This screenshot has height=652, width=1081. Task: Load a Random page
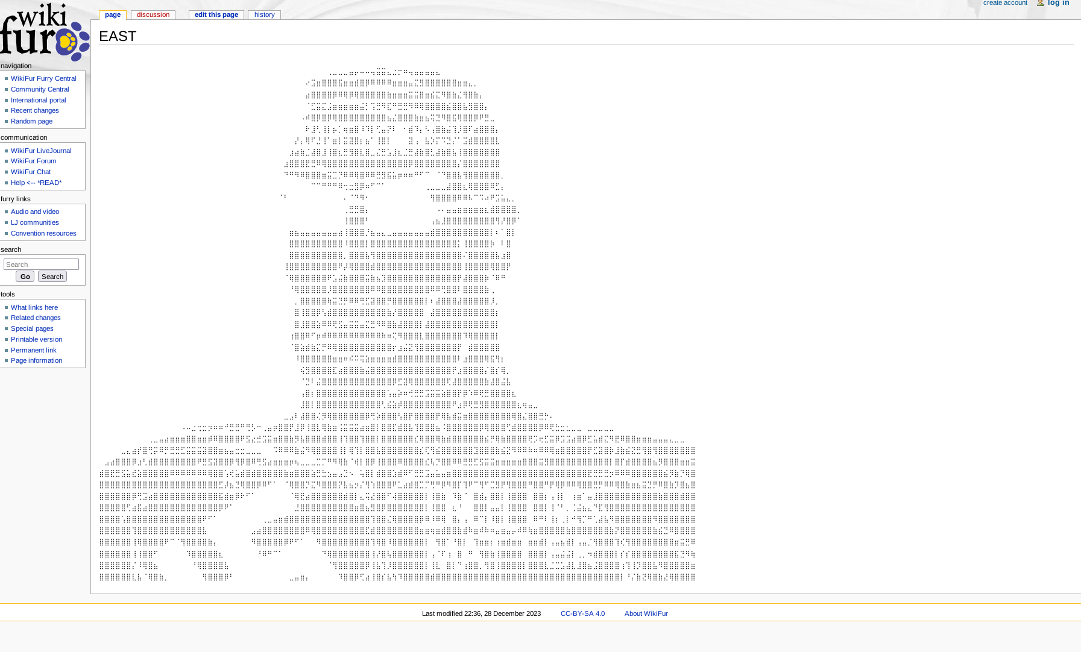pyautogui.click(x=31, y=121)
